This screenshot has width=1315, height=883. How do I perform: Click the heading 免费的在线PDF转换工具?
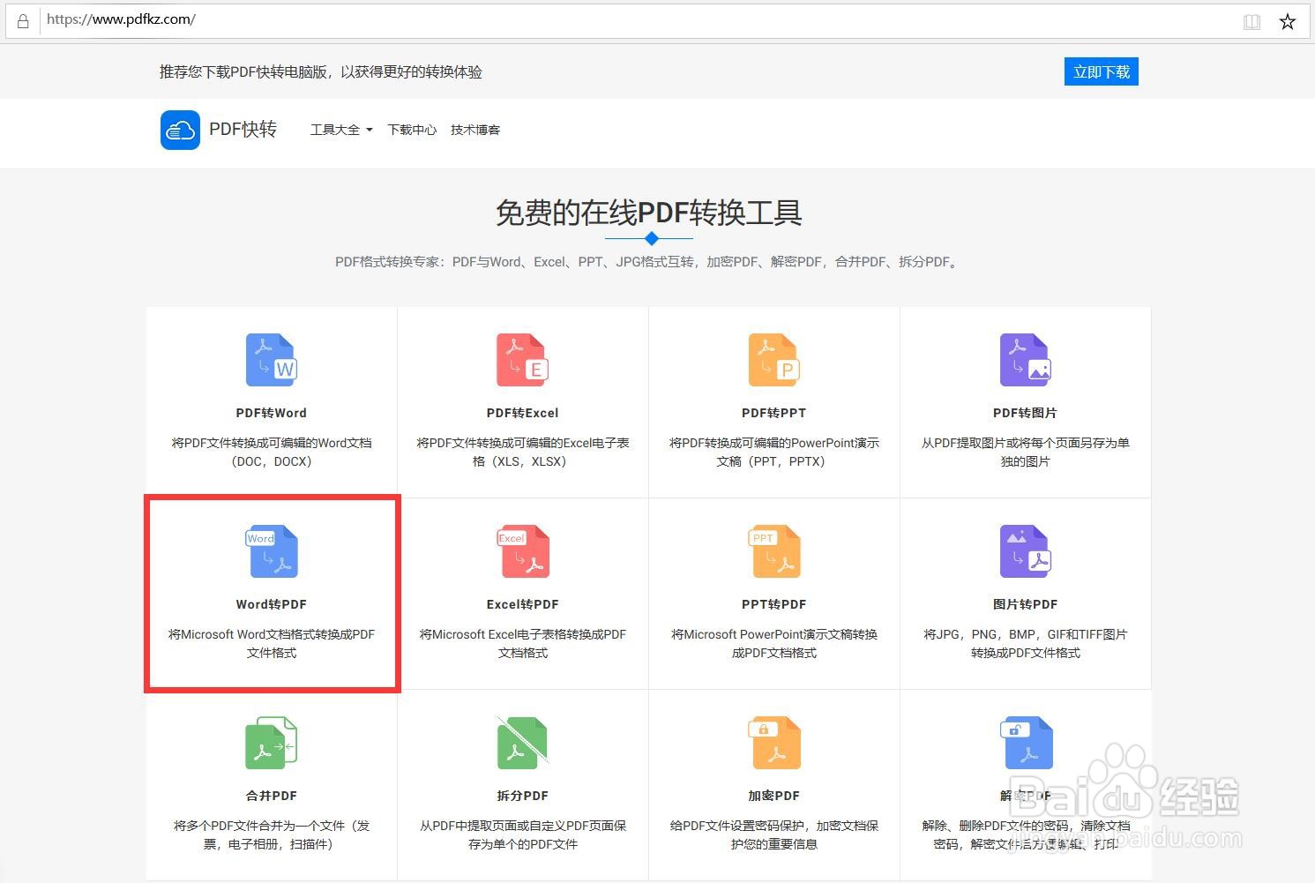[649, 213]
